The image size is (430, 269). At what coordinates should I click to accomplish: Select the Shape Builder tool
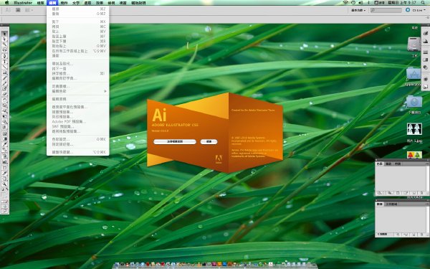(x=4, y=122)
